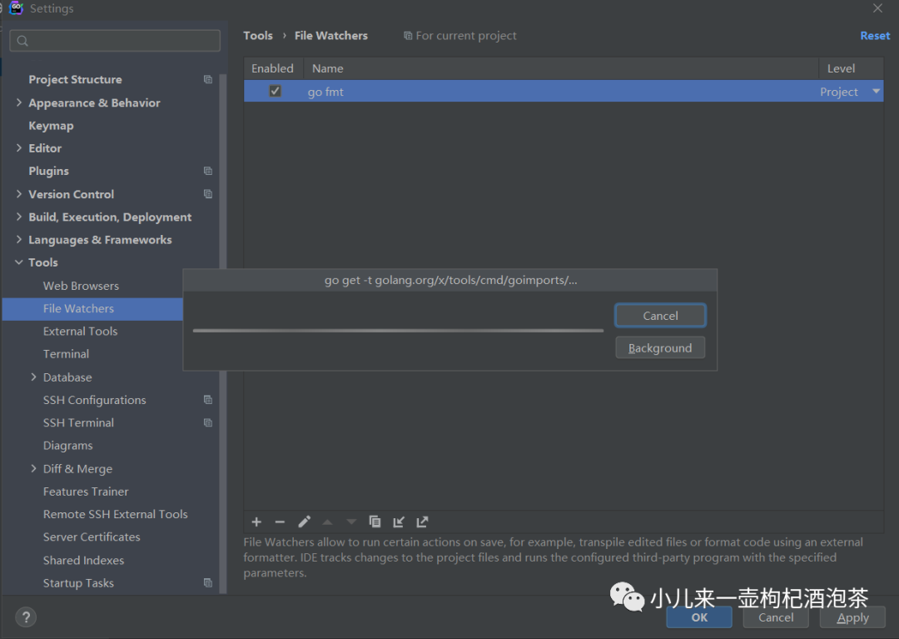
Task: Click the Add file watcher plus icon
Action: coord(256,522)
